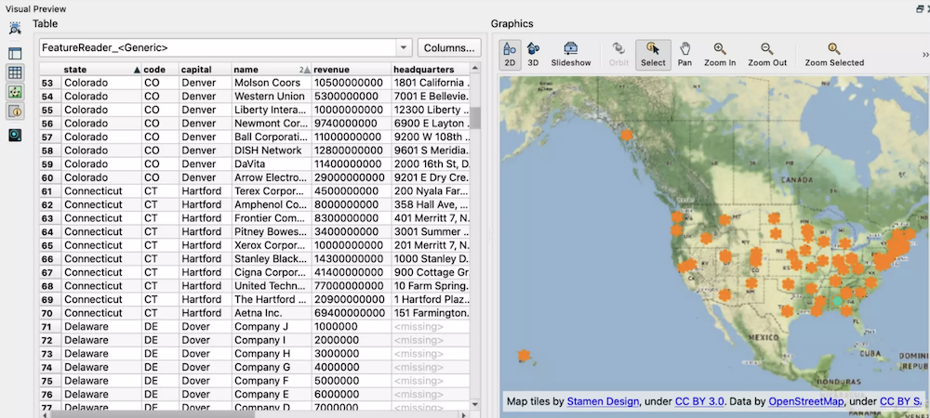The image size is (930, 418).
Task: Toggle the Select tool in toolbar
Action: (x=653, y=54)
